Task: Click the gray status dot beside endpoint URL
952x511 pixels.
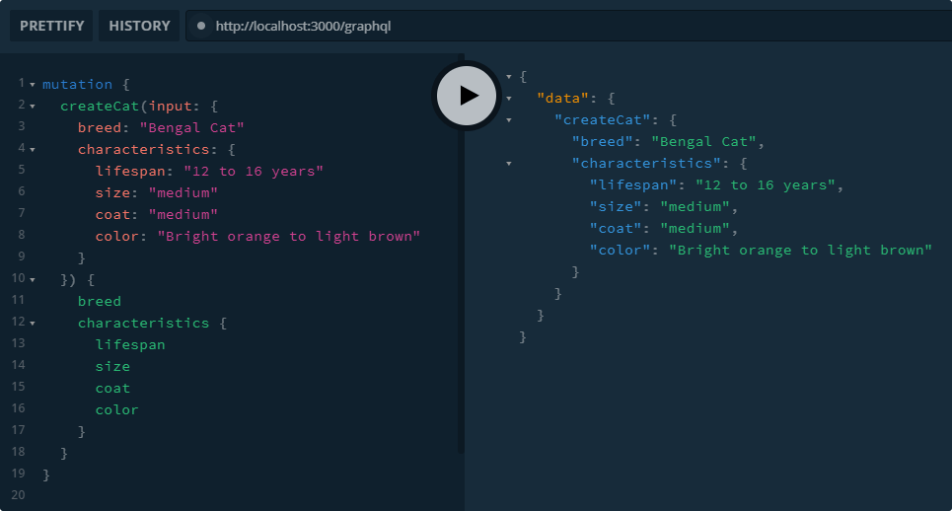Action: pos(201,26)
